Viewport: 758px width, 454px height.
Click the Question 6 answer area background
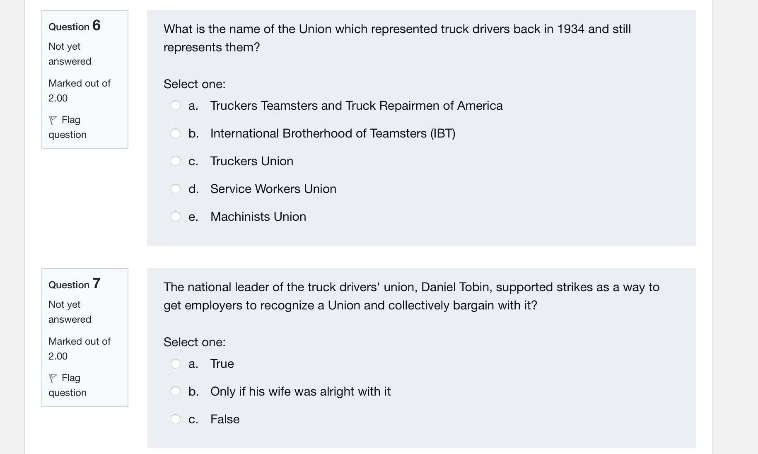coord(538,232)
